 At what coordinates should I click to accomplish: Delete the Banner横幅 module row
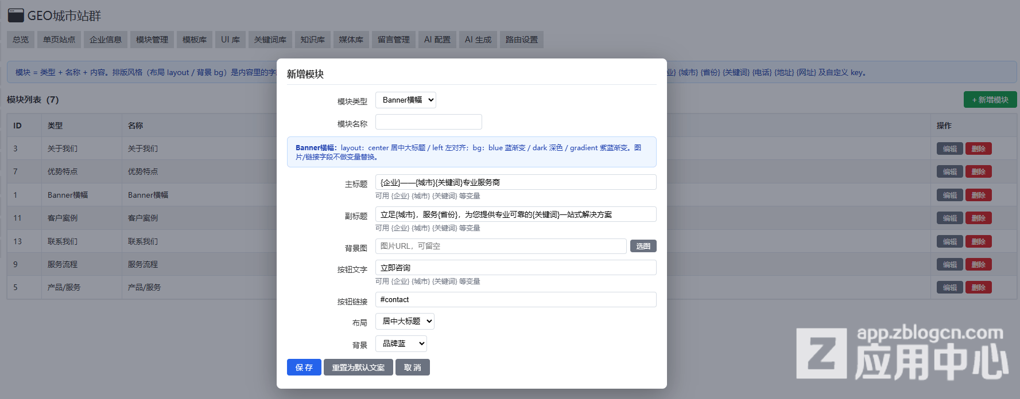click(x=979, y=195)
